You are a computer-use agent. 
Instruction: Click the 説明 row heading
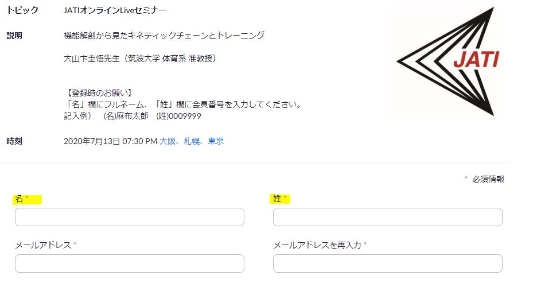(14, 36)
